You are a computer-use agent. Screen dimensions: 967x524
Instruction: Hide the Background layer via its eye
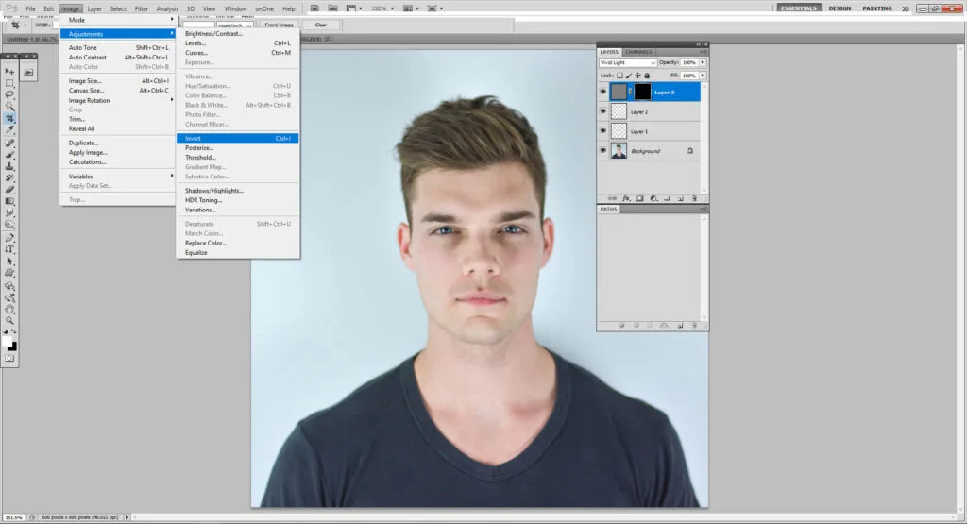tap(603, 150)
